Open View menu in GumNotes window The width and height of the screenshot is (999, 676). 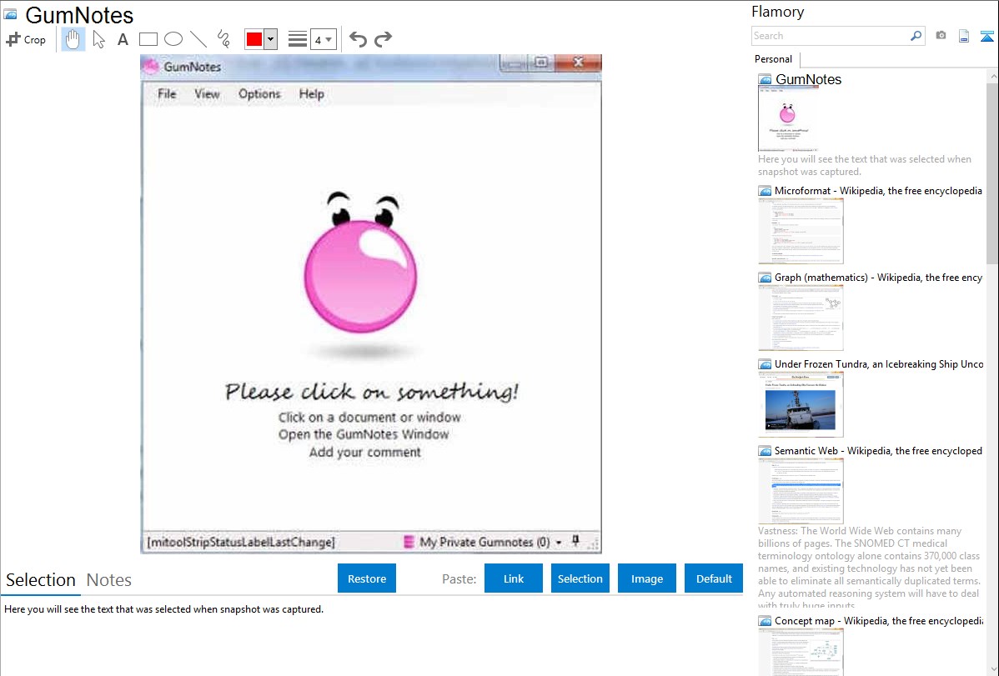(x=207, y=94)
